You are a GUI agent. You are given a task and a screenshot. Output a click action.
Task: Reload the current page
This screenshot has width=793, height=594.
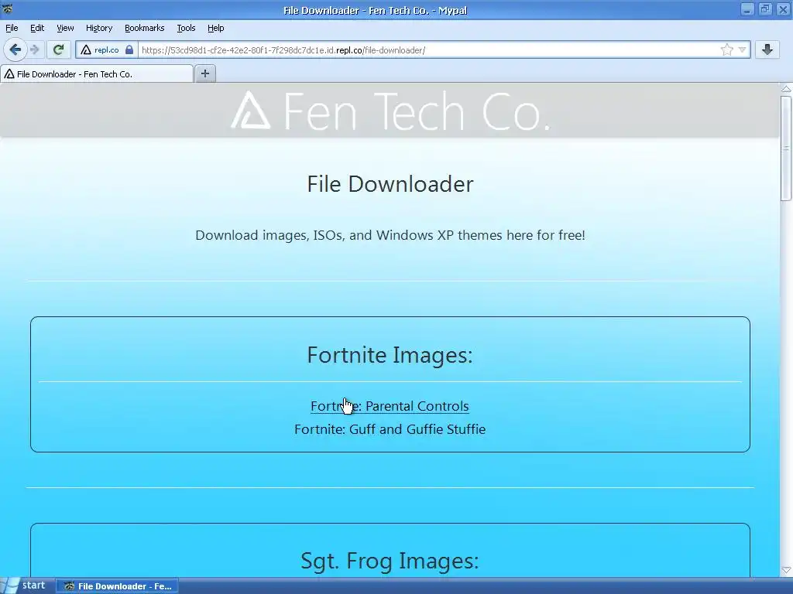click(x=58, y=49)
